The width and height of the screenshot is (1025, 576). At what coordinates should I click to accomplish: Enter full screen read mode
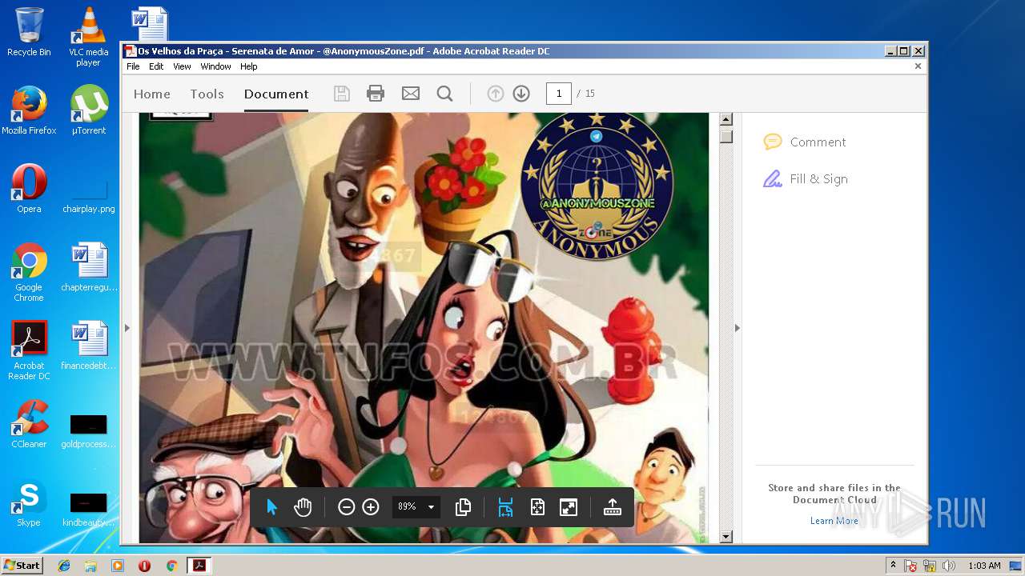[x=569, y=507]
